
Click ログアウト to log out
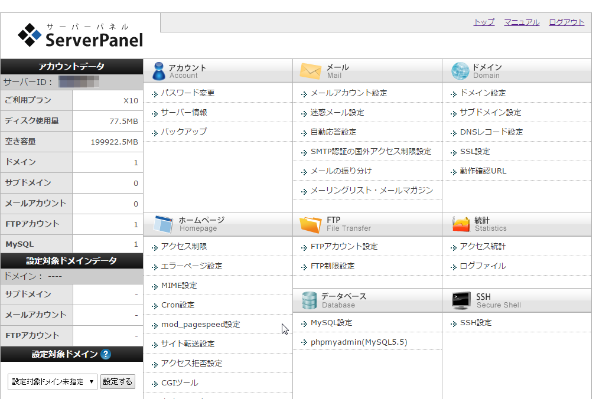(x=566, y=22)
